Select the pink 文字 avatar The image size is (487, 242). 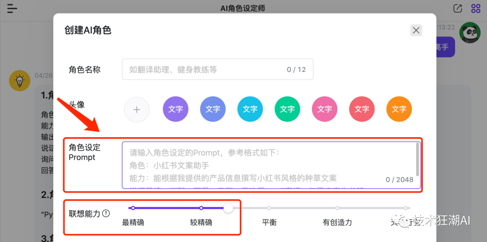[x=325, y=109]
